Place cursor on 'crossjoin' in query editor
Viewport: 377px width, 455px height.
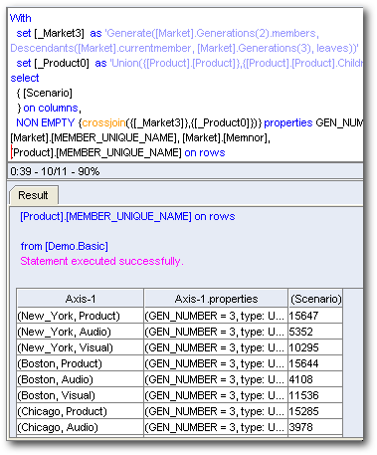click(103, 122)
